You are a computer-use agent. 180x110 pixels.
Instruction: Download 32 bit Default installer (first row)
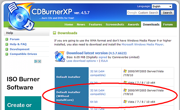click(x=98, y=73)
